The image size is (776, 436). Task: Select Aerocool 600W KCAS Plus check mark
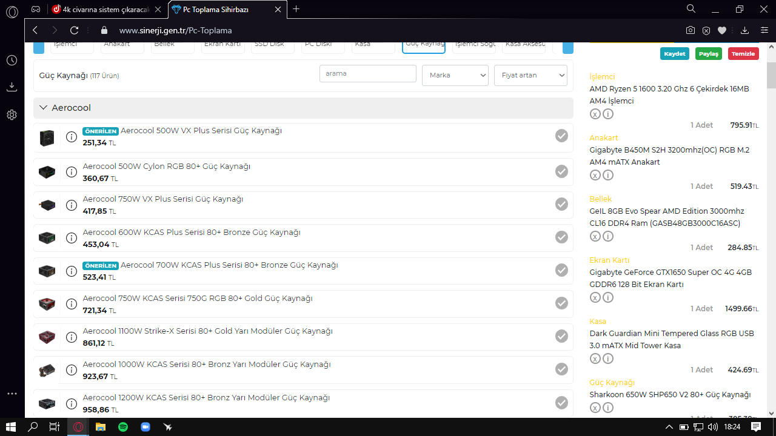click(x=561, y=237)
